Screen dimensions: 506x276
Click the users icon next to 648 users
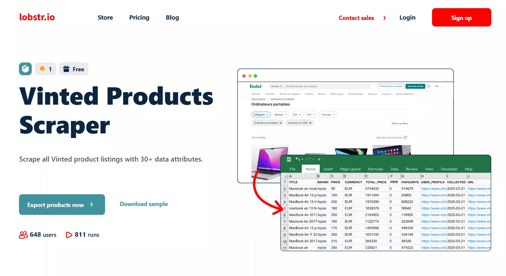tap(23, 234)
